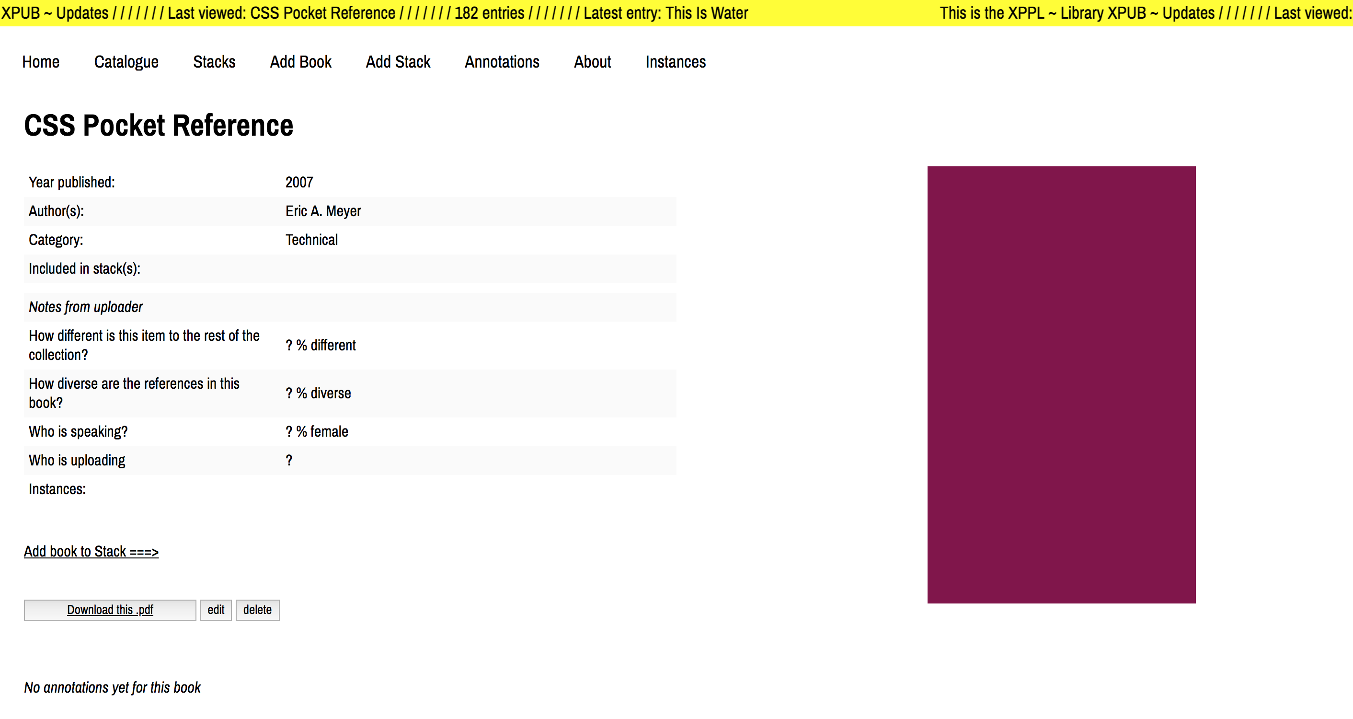Click the CSS Pocket Reference title heading
Screen dimensions: 1353x719
[x=158, y=126]
